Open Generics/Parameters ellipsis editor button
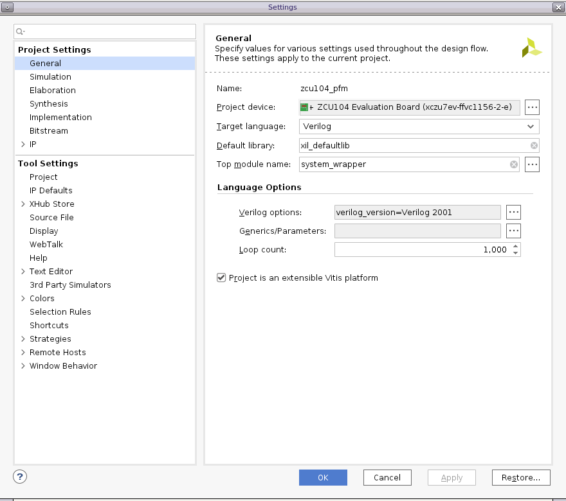 coord(513,231)
